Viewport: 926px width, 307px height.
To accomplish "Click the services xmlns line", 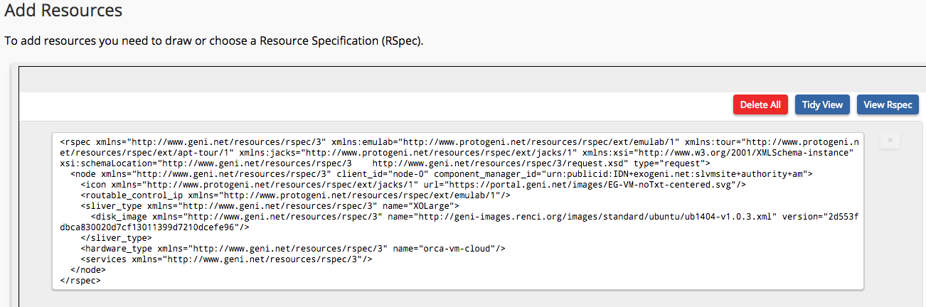I will pos(226,259).
